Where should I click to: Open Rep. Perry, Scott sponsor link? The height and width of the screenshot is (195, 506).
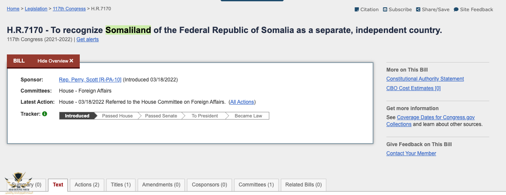[x=90, y=80]
